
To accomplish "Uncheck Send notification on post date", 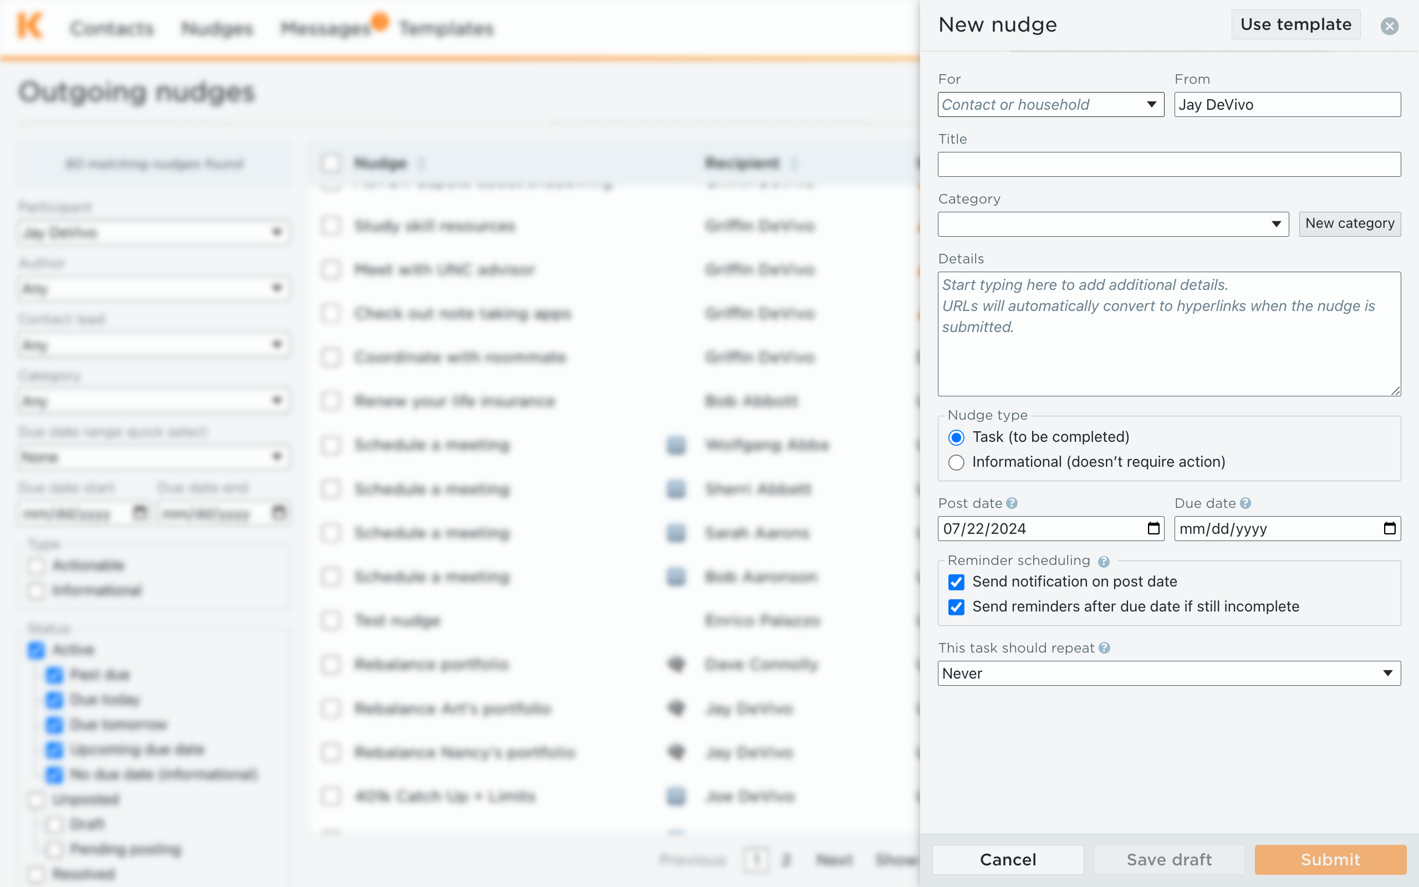I will pos(956,582).
